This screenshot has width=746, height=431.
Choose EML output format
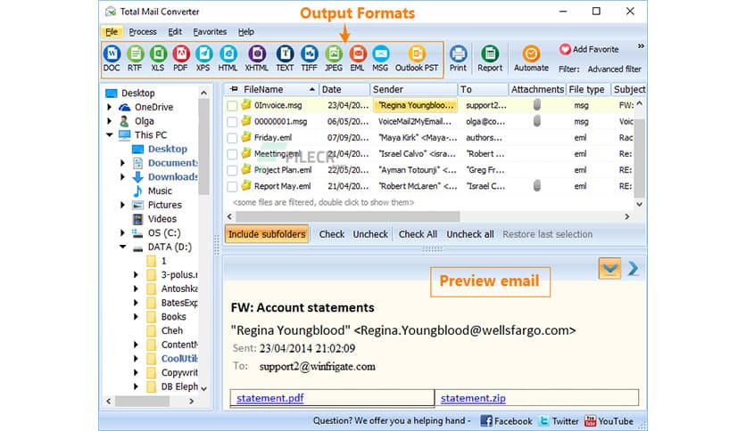(357, 59)
